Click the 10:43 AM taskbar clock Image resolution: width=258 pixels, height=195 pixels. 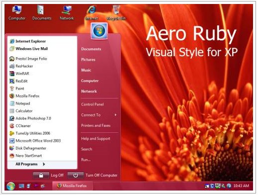click(241, 186)
